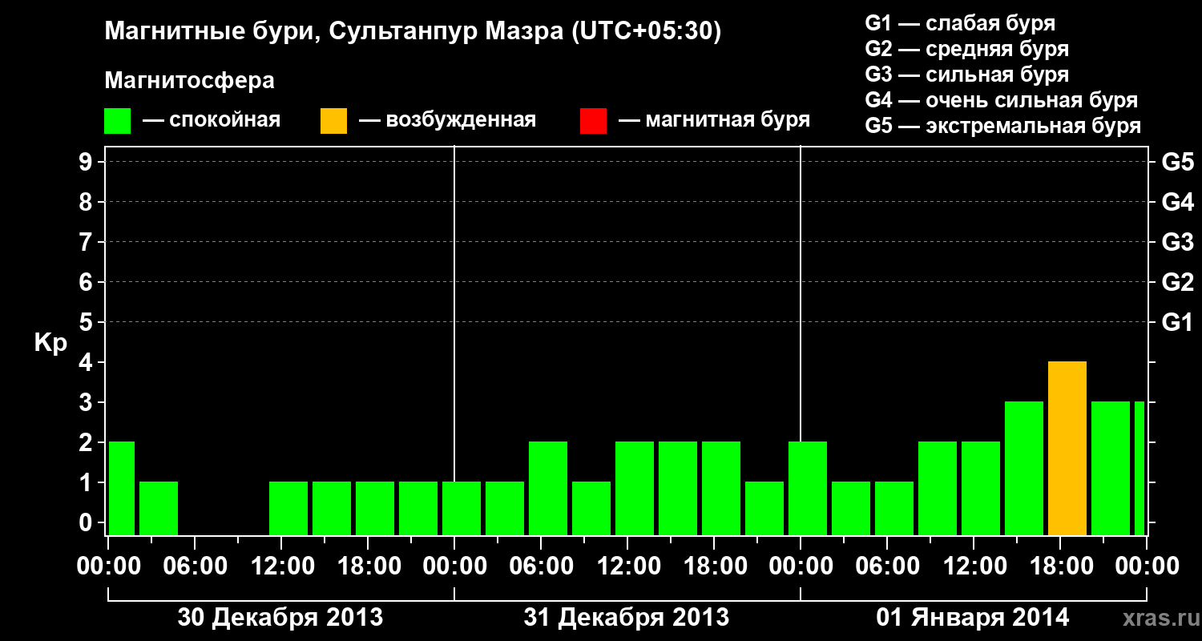Select the Kp 1 bar above 12:00 on 30 December
1202x641 pixels.
coord(288,508)
